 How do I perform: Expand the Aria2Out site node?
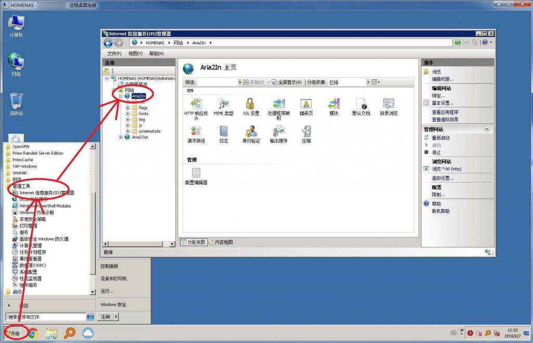pos(121,137)
